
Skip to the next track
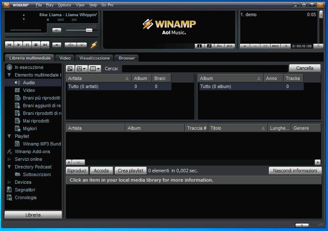pyautogui.click(x=45, y=45)
